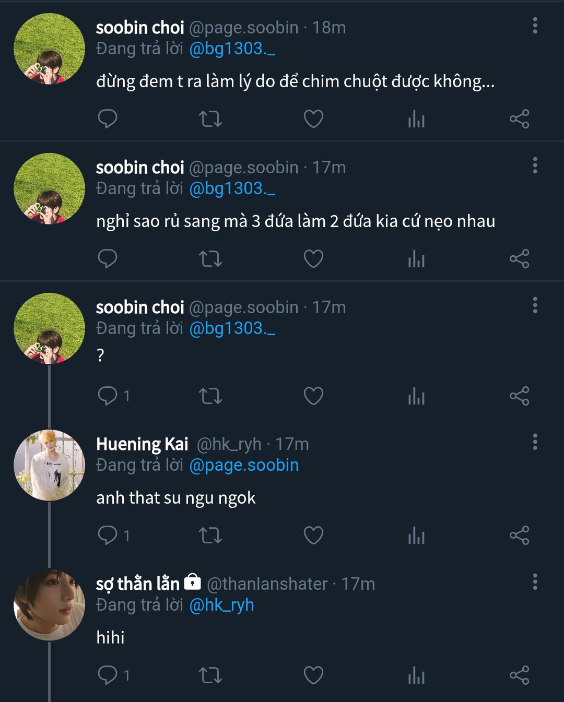The width and height of the screenshot is (564, 702).
Task: Open more options on the 'hihi' tweet
Action: (535, 582)
